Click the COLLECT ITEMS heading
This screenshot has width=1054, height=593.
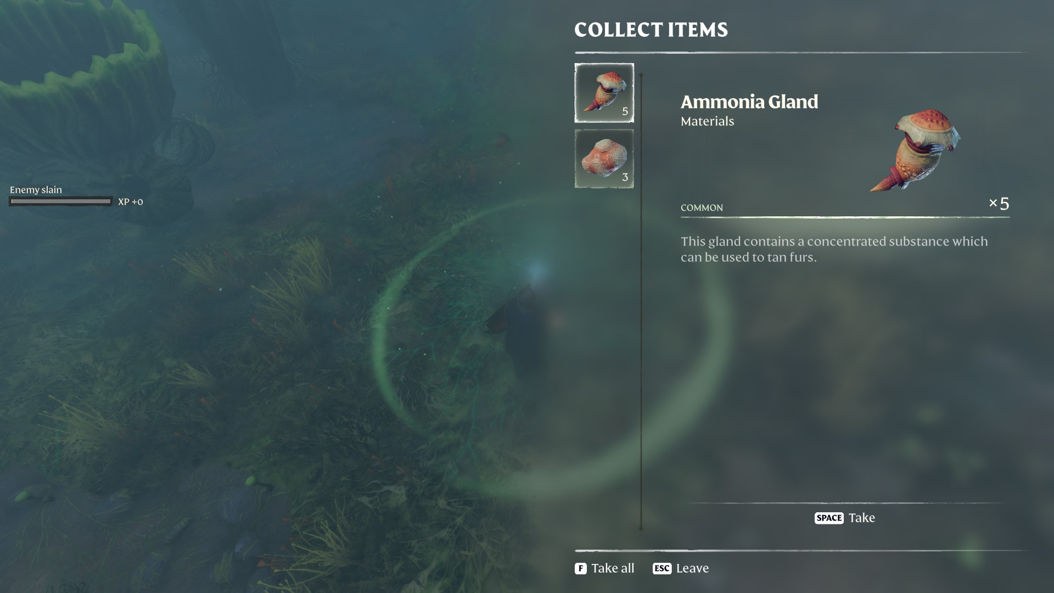pos(651,30)
